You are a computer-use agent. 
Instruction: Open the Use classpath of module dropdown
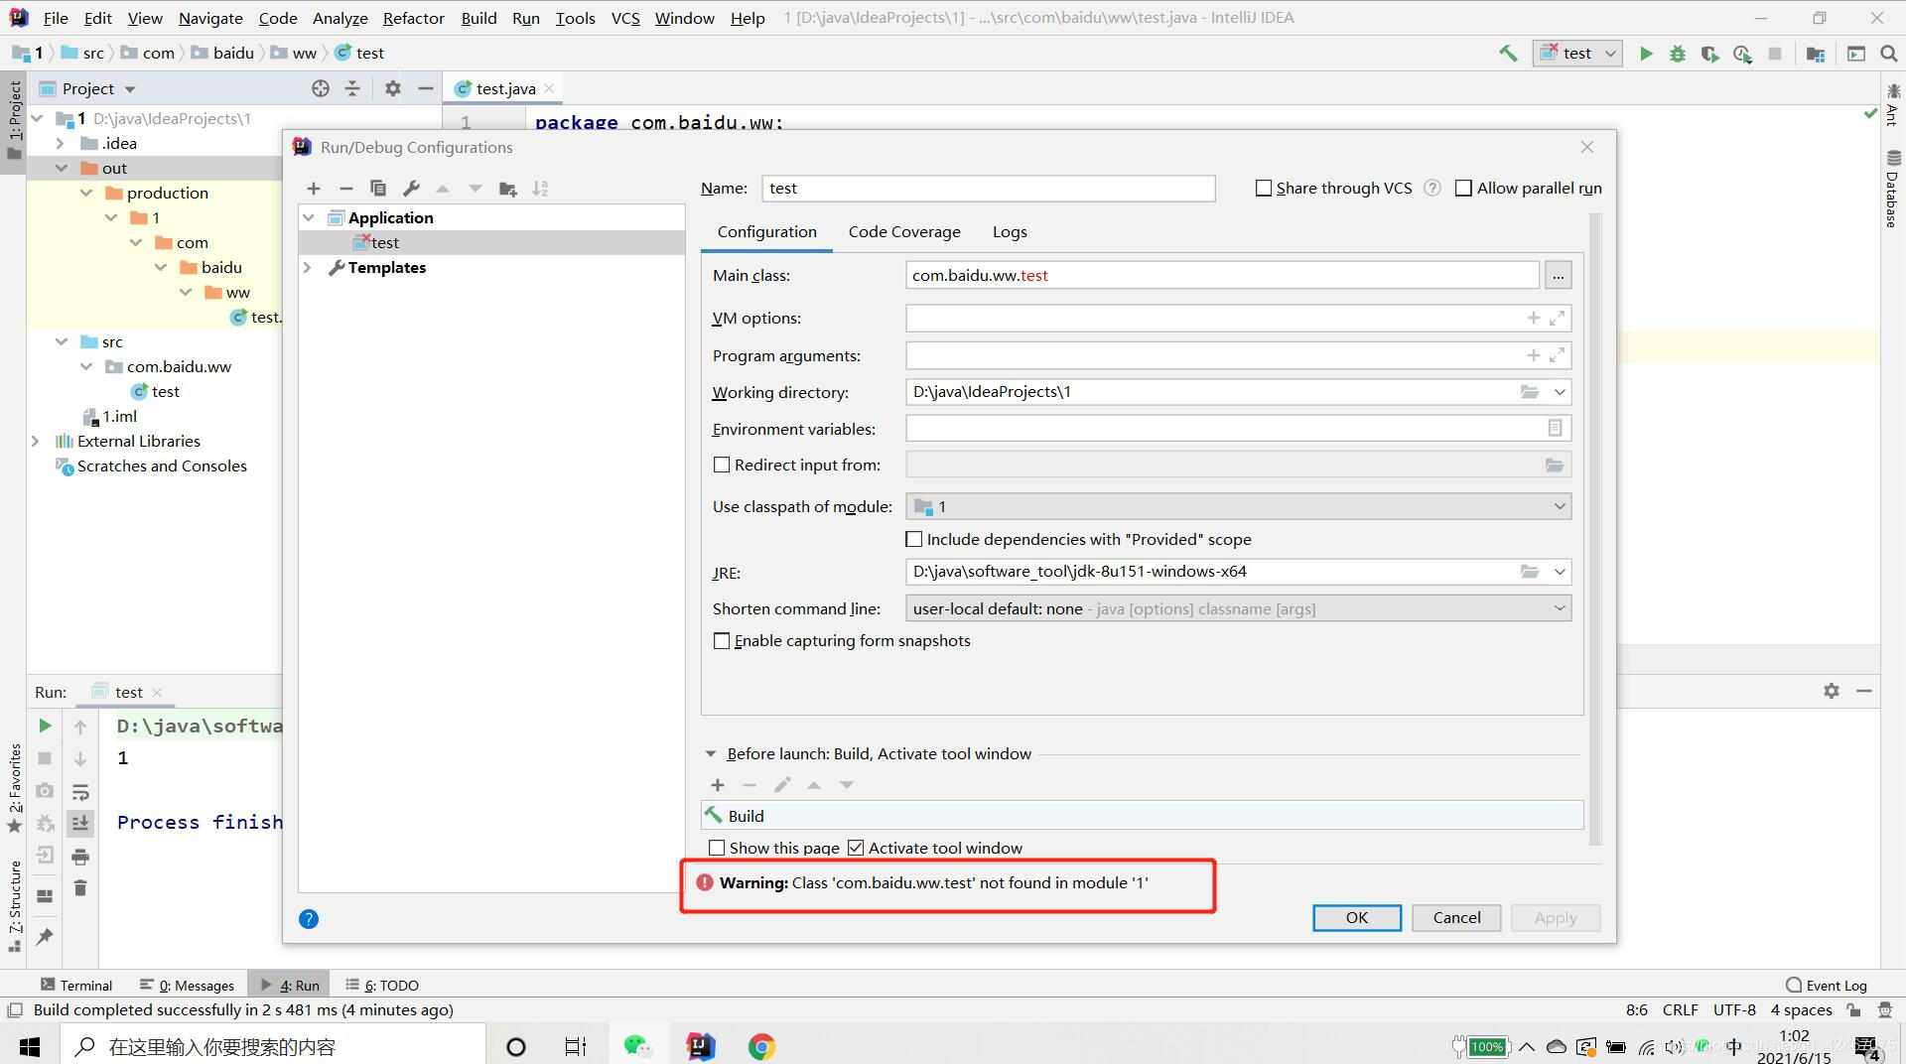click(1238, 506)
